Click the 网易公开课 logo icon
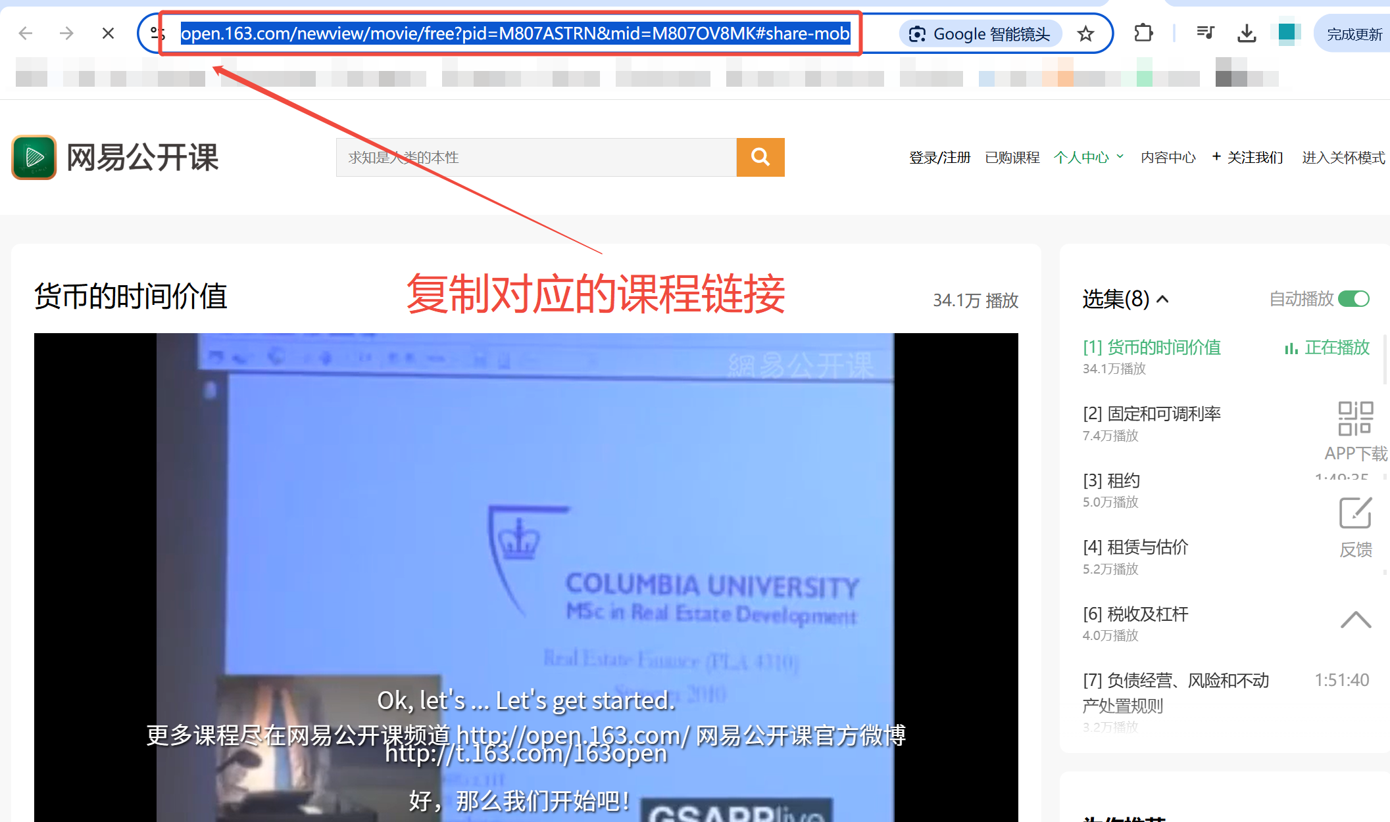 (x=34, y=157)
